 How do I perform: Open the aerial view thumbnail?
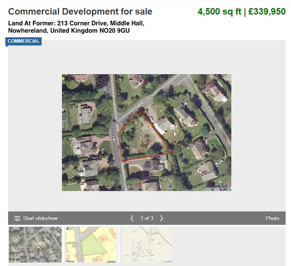point(35,244)
